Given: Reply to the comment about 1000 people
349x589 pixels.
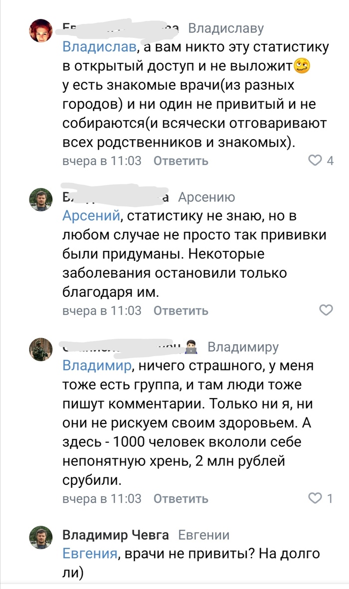Looking at the screenshot, I should pyautogui.click(x=180, y=498).
